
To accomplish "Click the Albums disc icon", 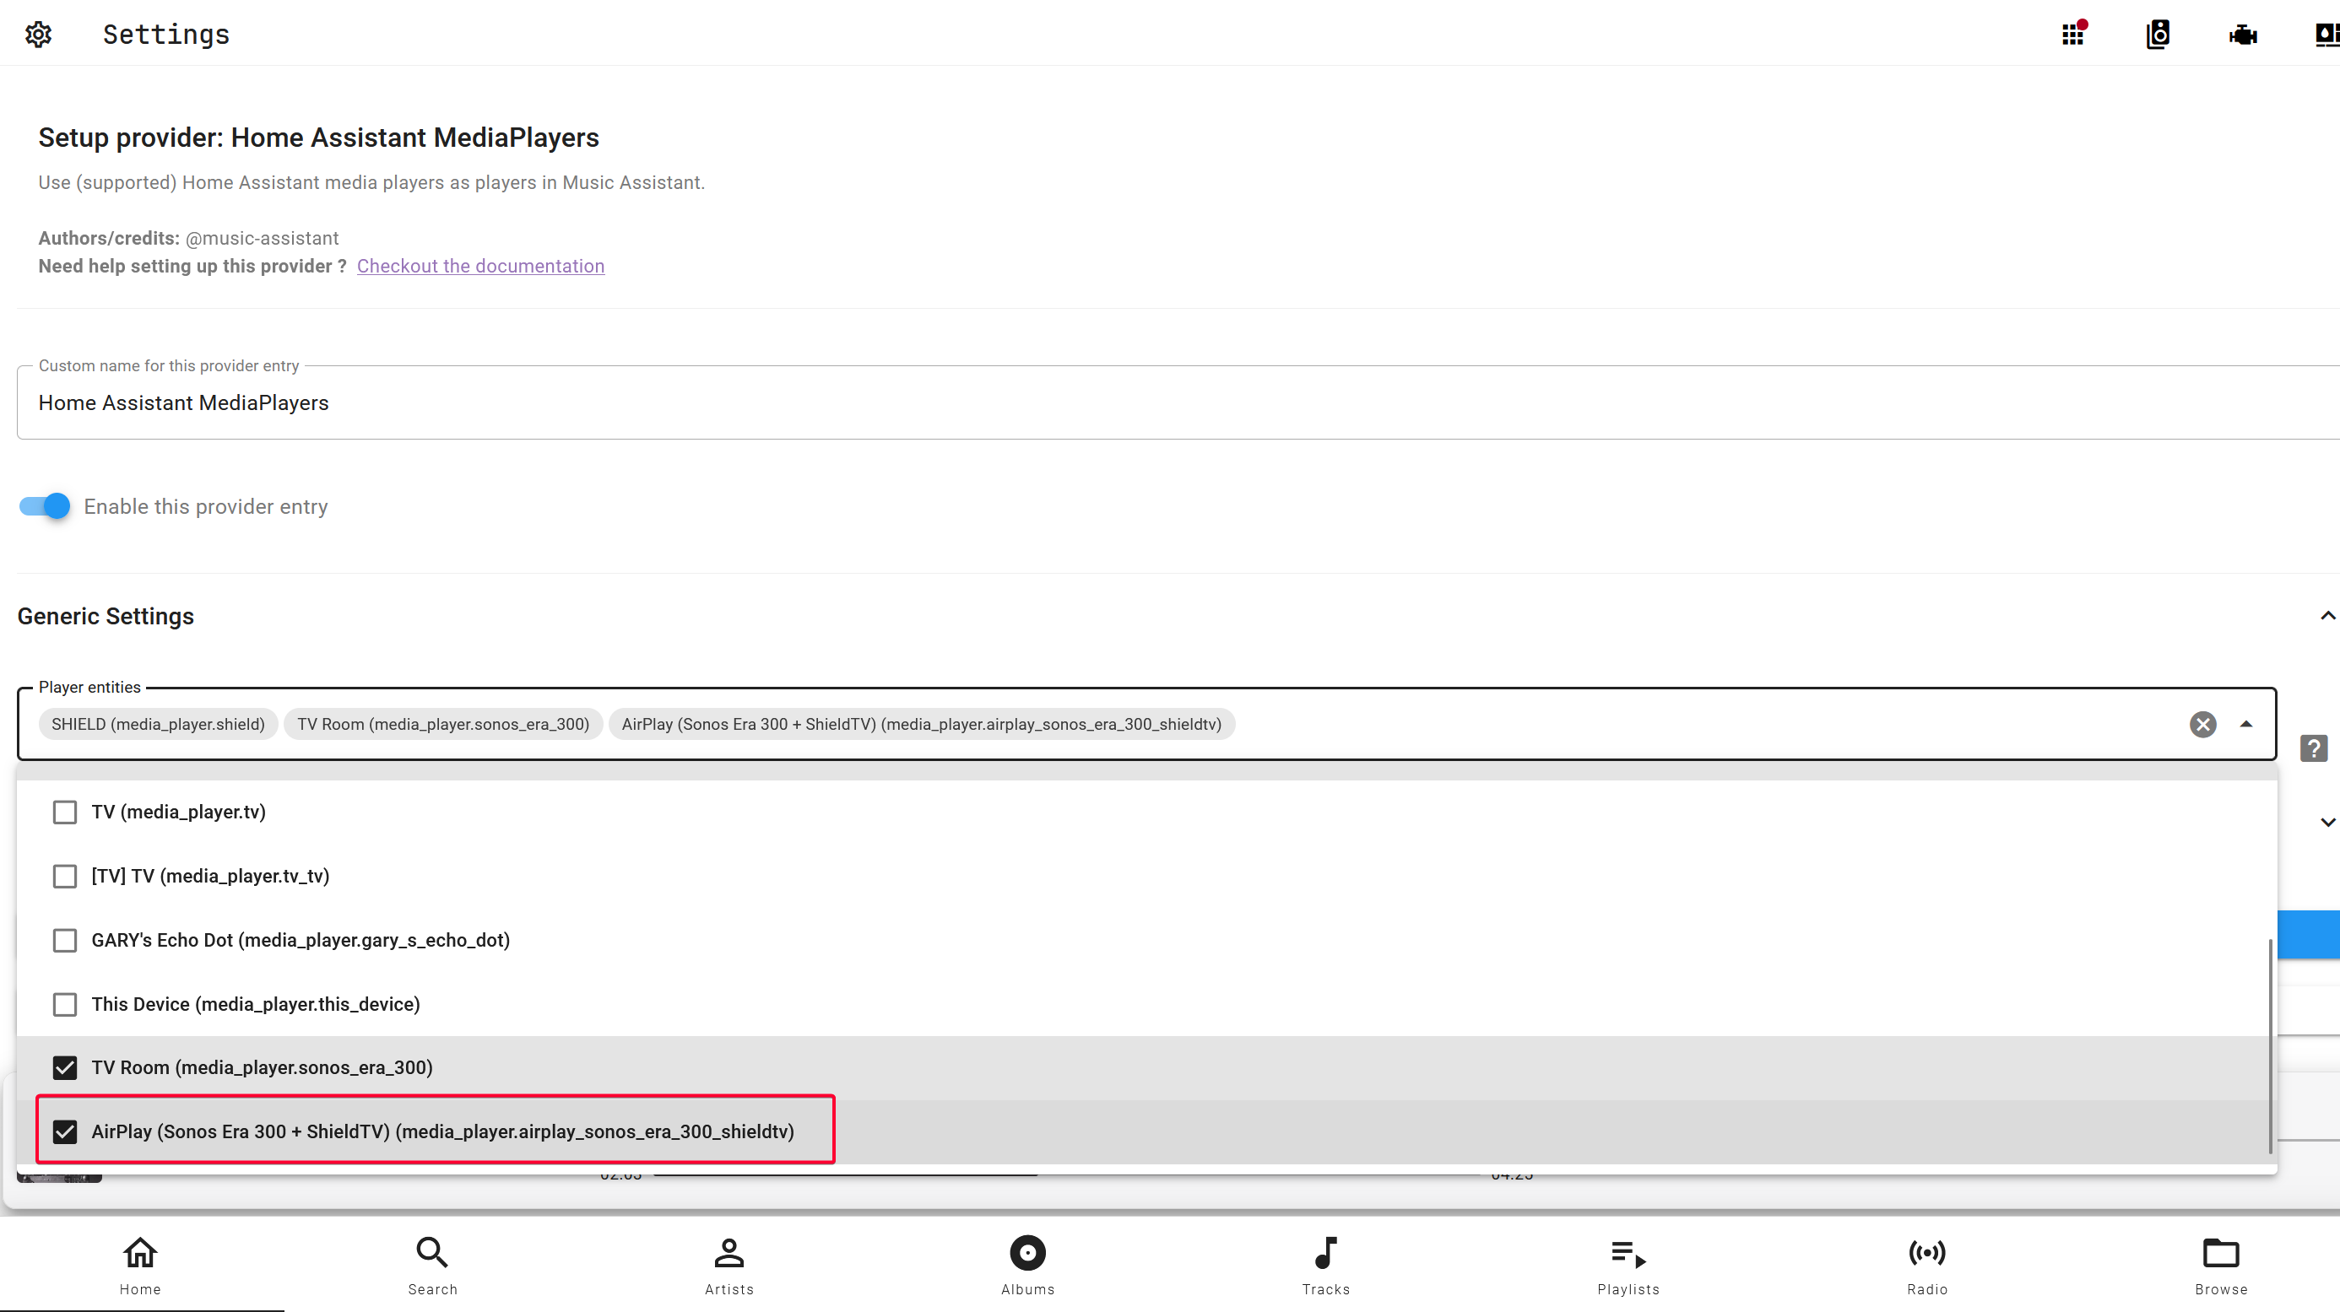I will coord(1027,1252).
